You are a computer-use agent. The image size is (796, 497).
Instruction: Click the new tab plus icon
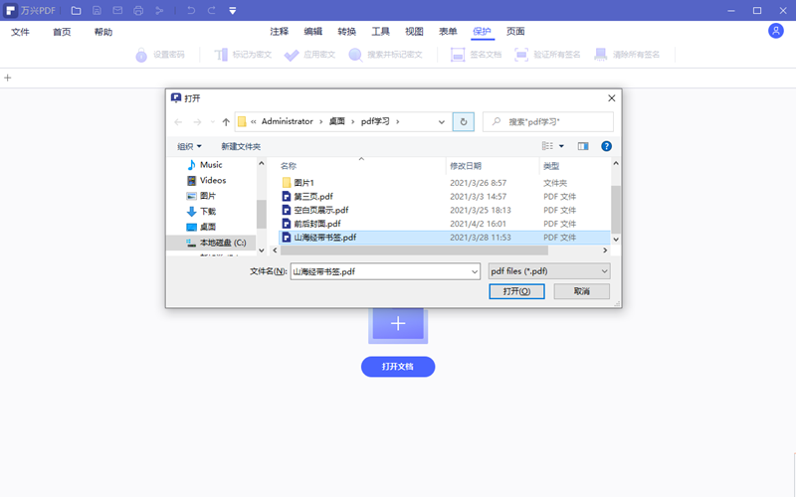pyautogui.click(x=8, y=78)
